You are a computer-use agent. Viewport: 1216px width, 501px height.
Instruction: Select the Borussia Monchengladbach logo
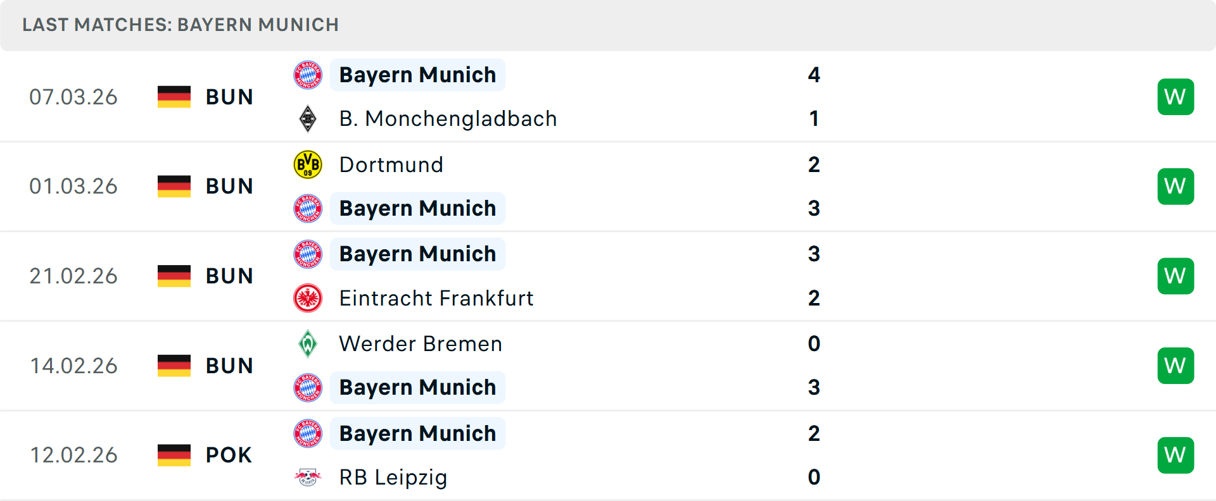point(308,118)
